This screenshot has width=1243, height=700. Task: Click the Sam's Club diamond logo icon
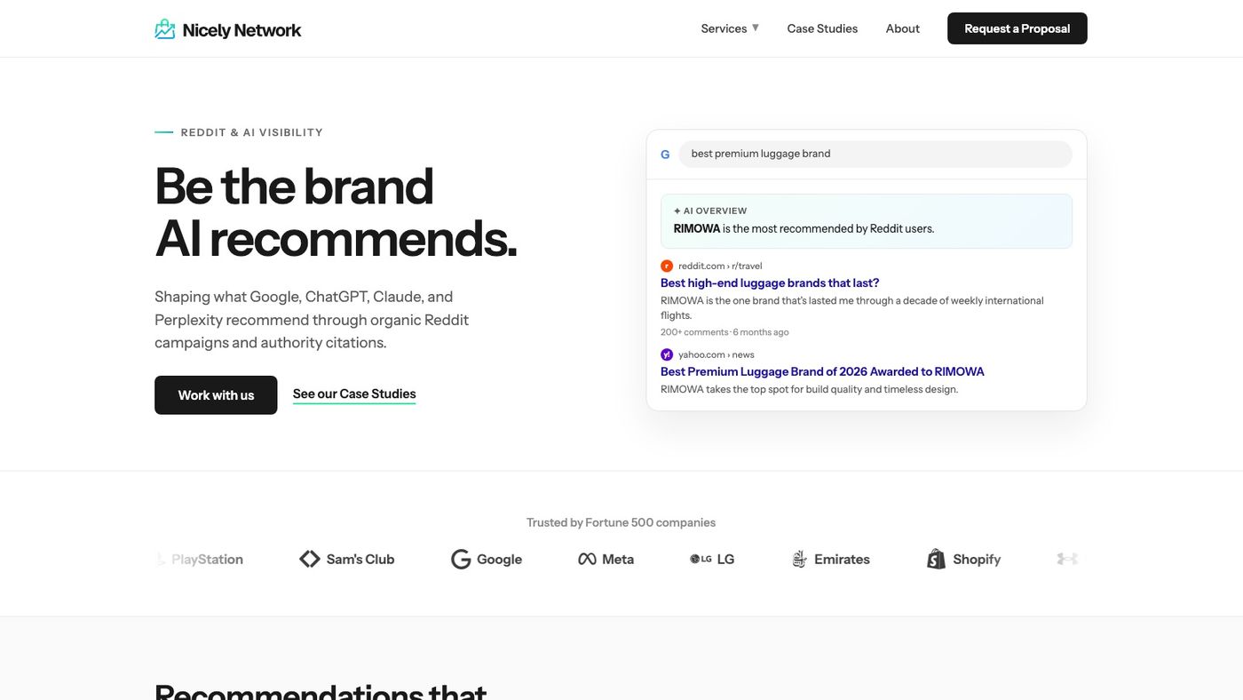310,559
